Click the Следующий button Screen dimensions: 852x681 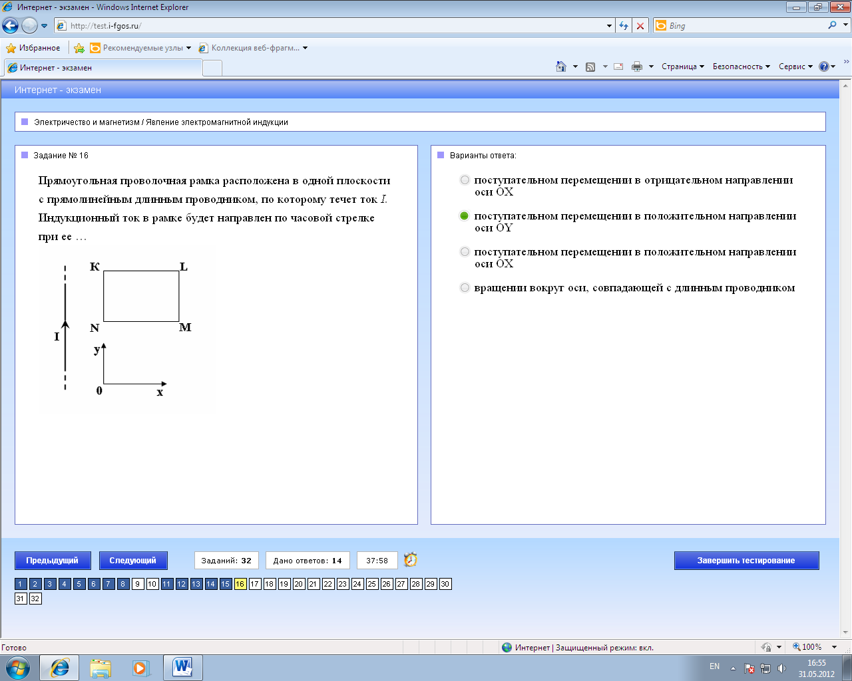133,561
